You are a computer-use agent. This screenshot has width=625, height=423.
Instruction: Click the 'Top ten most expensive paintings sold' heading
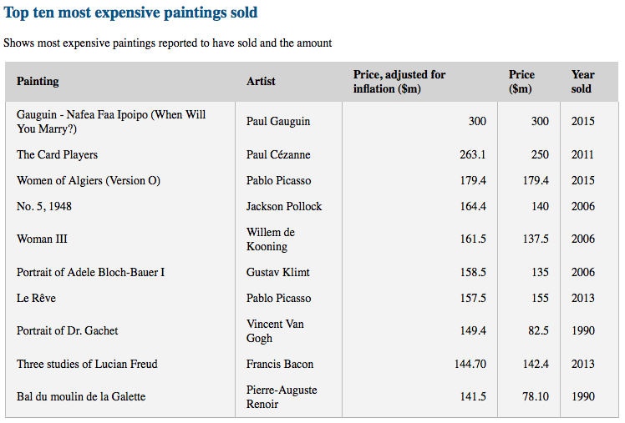[130, 13]
